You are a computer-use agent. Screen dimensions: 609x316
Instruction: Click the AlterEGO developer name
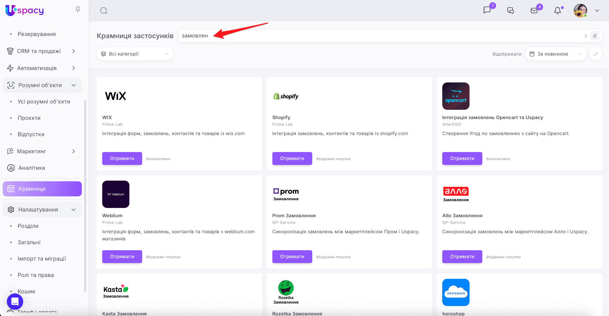pyautogui.click(x=452, y=124)
